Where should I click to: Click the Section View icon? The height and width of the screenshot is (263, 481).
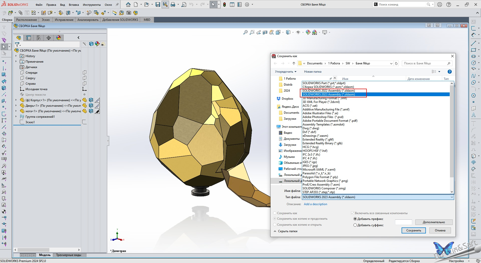click(x=265, y=32)
